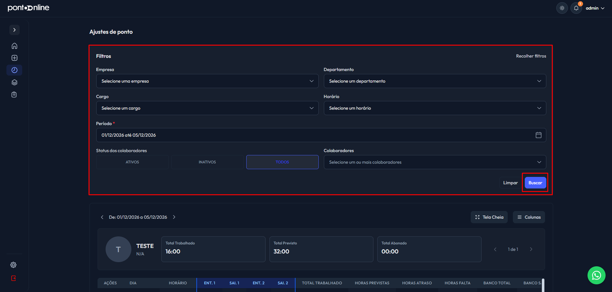Click the TESTE collaborator avatar

click(118, 249)
